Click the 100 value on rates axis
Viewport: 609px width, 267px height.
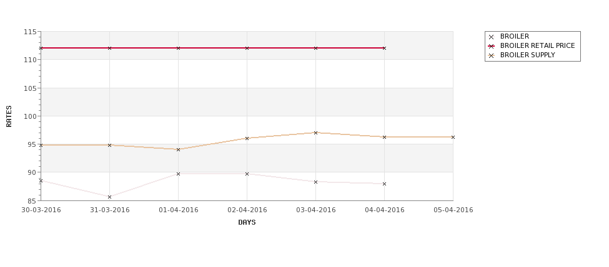point(31,116)
